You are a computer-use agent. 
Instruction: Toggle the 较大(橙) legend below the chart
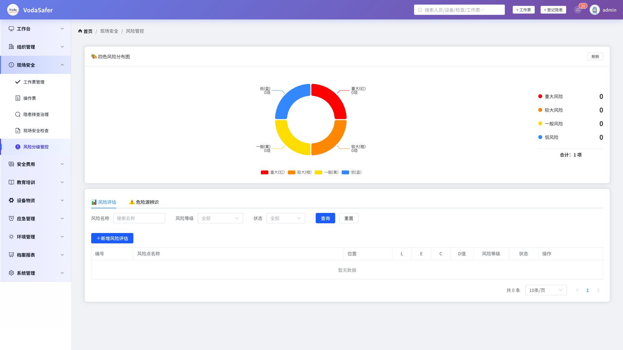point(299,172)
